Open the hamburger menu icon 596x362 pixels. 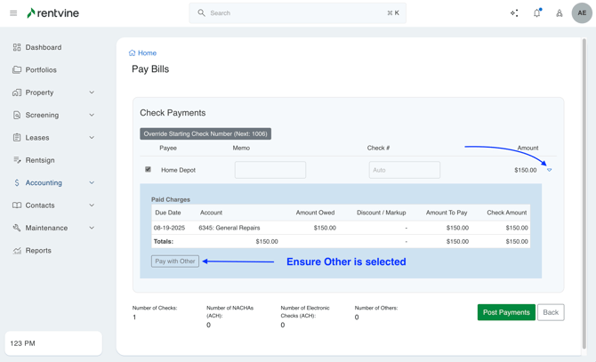[13, 13]
